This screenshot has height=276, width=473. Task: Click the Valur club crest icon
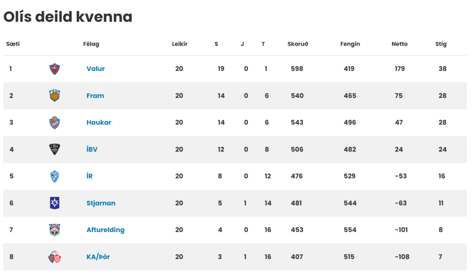point(55,69)
